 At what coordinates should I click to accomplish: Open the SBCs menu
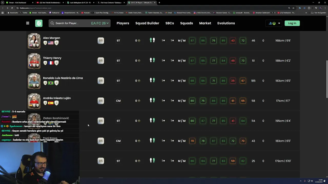(170, 23)
